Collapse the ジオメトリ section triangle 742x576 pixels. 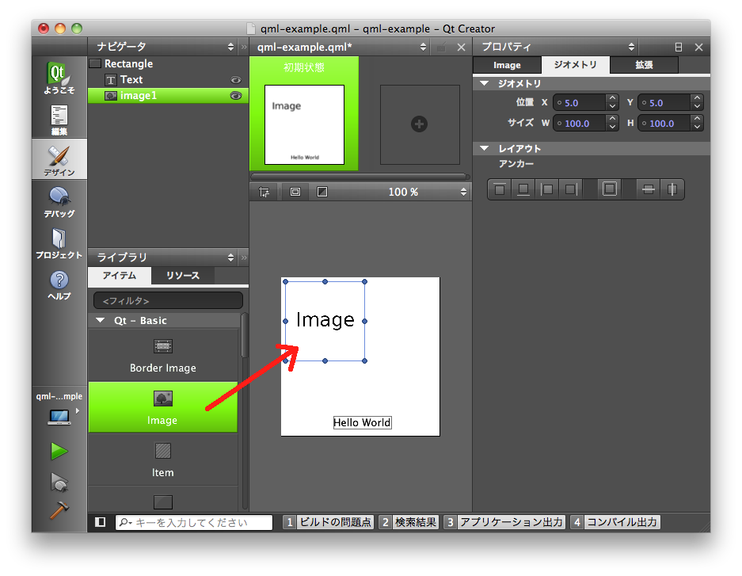coord(485,83)
